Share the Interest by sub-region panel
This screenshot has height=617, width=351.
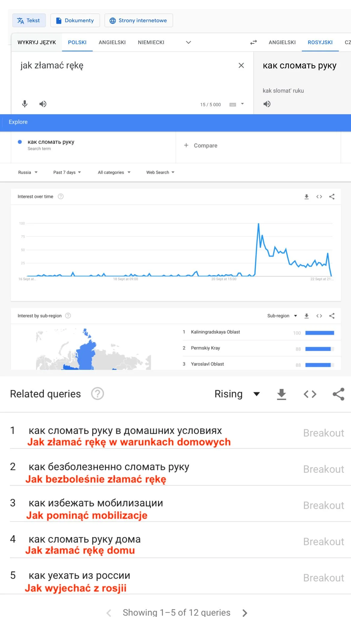(332, 316)
